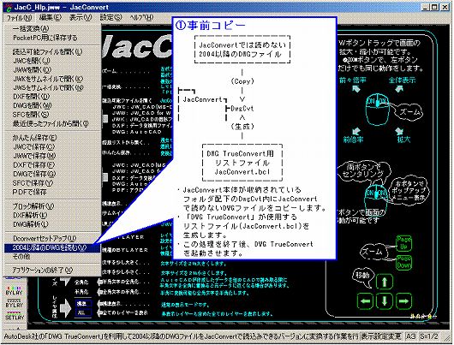Close the JacConvert window

445,7
